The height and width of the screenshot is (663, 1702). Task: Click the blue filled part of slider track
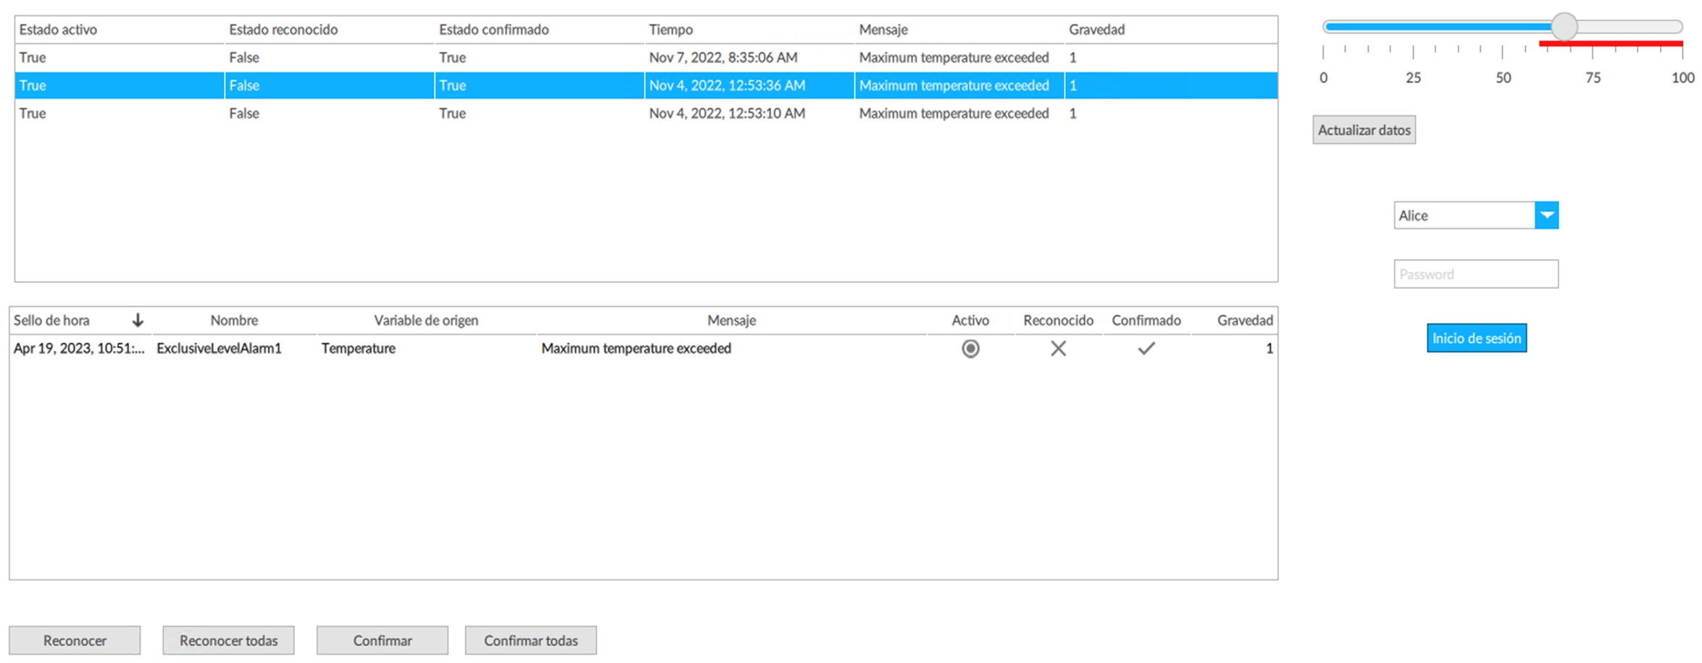tap(1437, 27)
